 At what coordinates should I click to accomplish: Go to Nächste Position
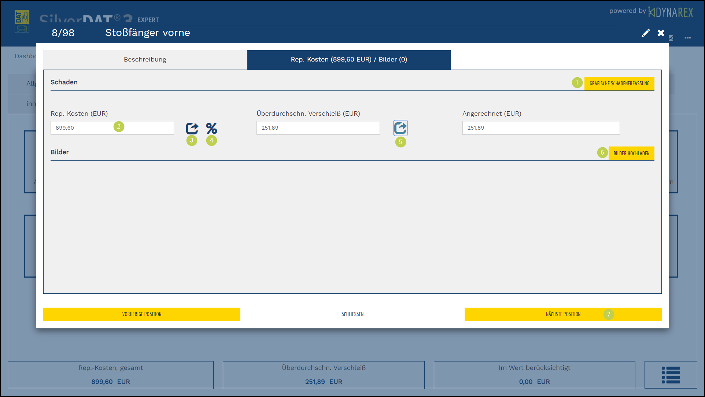point(563,314)
